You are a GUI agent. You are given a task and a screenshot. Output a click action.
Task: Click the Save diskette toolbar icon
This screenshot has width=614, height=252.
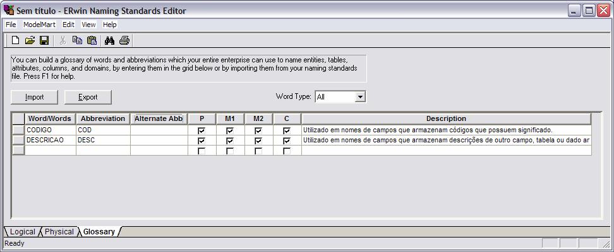point(44,41)
